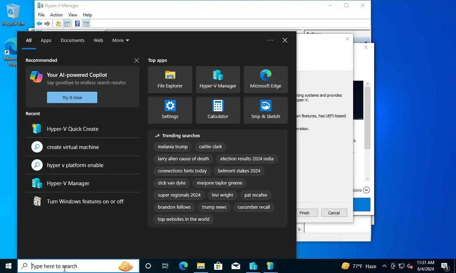
Task: Switch to the Apps search tab
Action: (x=46, y=40)
